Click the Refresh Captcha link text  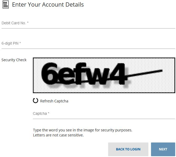tap(54, 101)
